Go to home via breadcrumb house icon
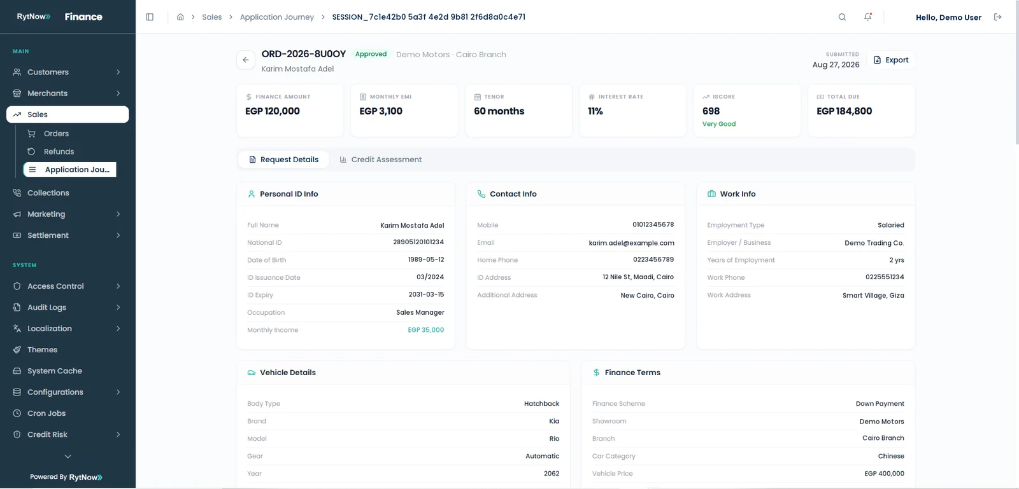Screen dimensions: 1019x489 coord(180,17)
